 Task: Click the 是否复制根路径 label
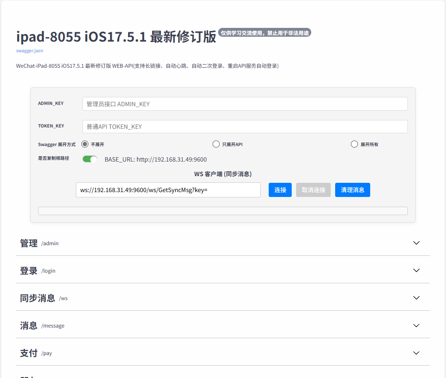tap(54, 158)
